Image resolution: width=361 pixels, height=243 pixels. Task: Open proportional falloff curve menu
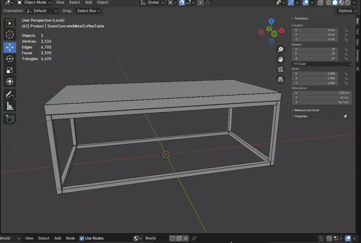(x=209, y=2)
